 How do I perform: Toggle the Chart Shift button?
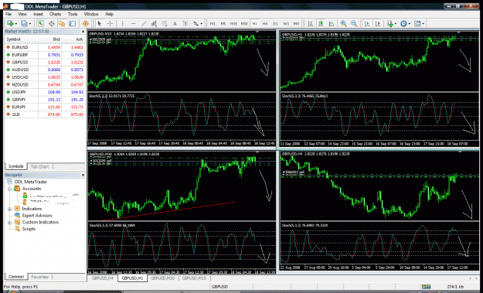(378, 23)
